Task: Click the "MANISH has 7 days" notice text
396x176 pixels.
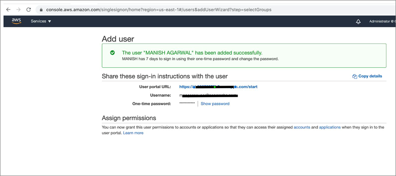Action: [200, 59]
